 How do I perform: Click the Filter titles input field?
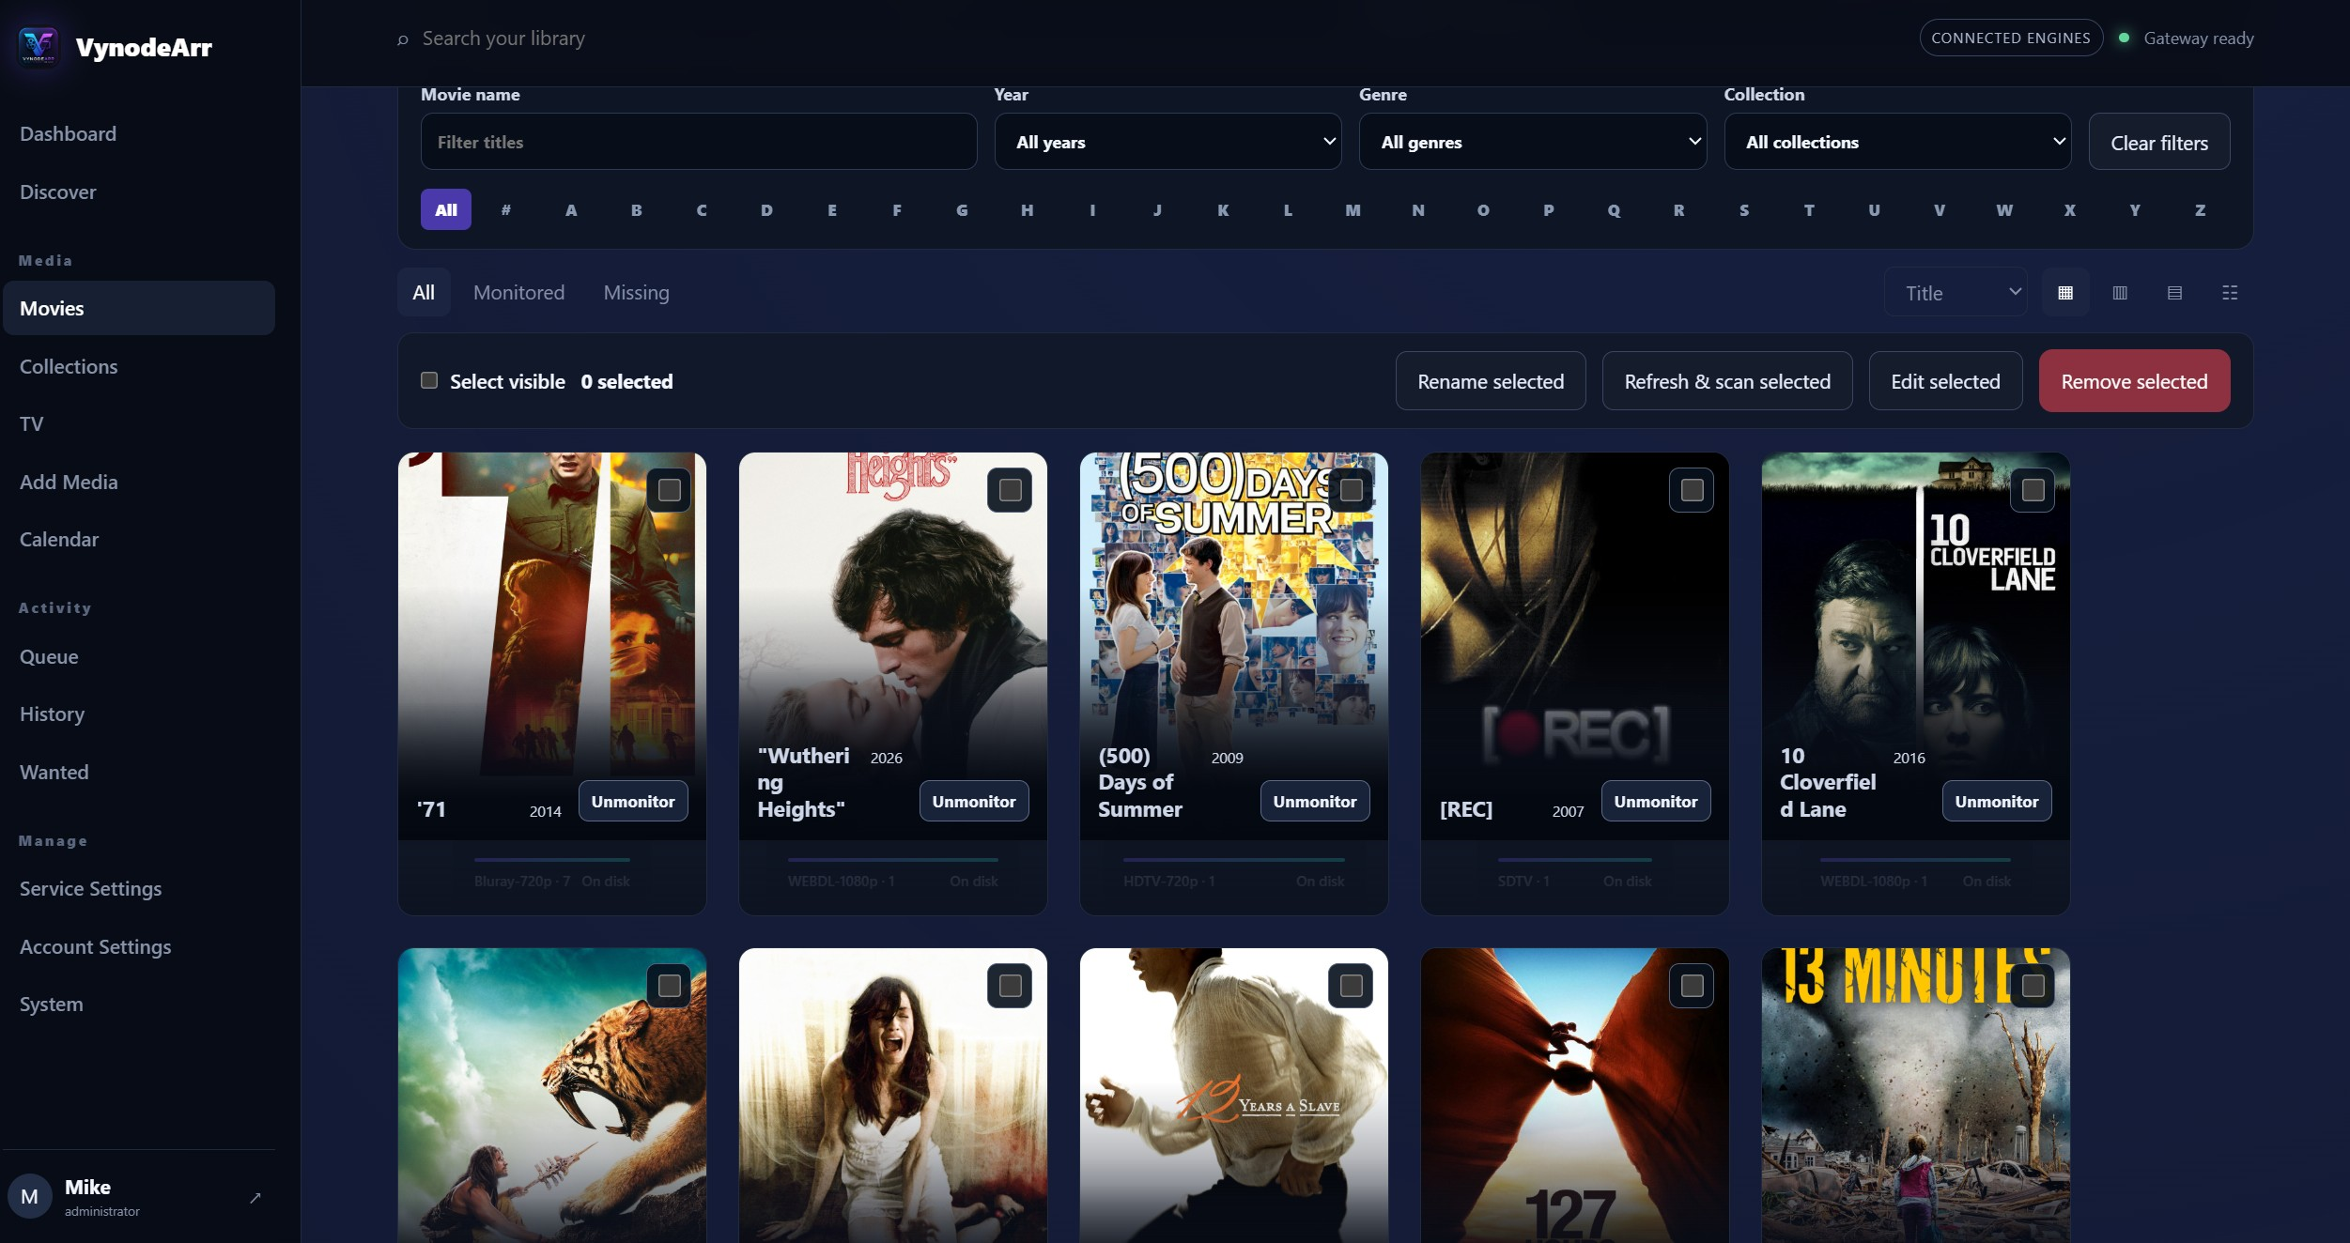[x=699, y=142]
